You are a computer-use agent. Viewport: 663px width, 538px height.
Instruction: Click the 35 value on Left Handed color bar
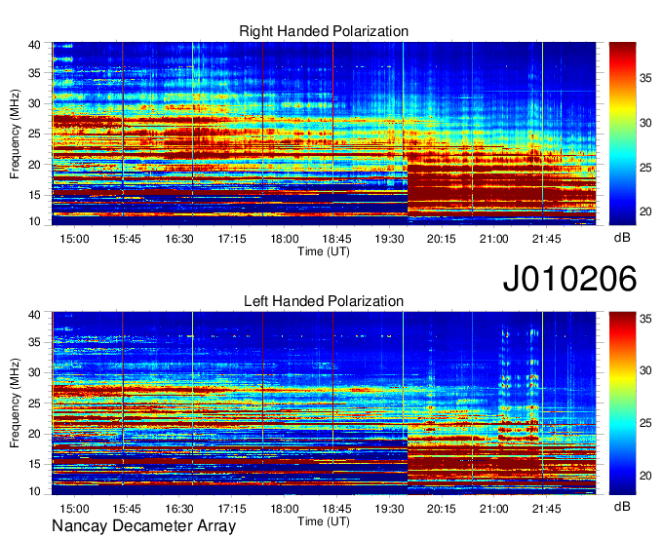645,319
